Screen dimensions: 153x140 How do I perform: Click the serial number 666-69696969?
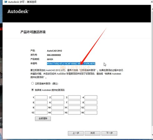(x=54, y=55)
